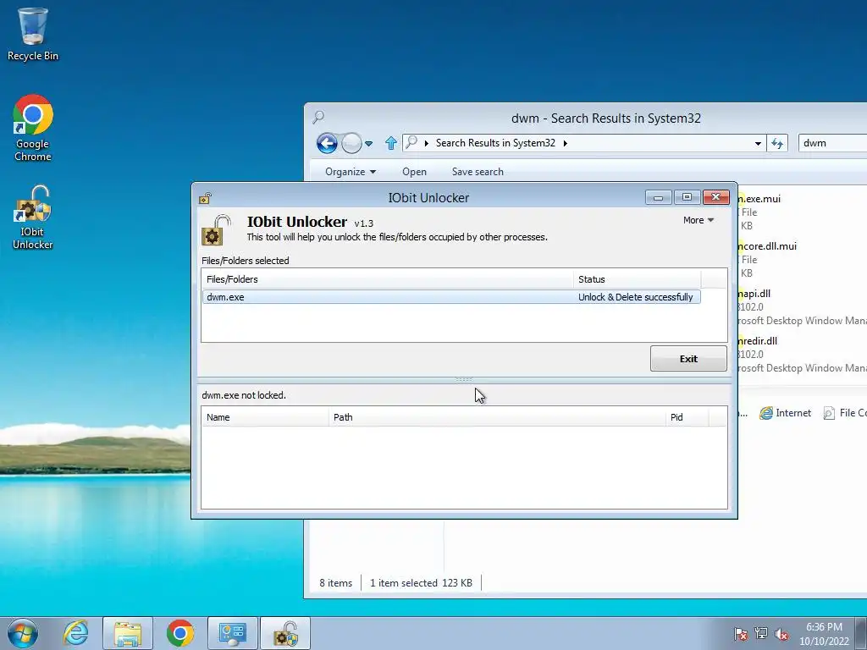Click Save search in Explorer toolbar
Image resolution: width=867 pixels, height=650 pixels.
click(x=478, y=171)
